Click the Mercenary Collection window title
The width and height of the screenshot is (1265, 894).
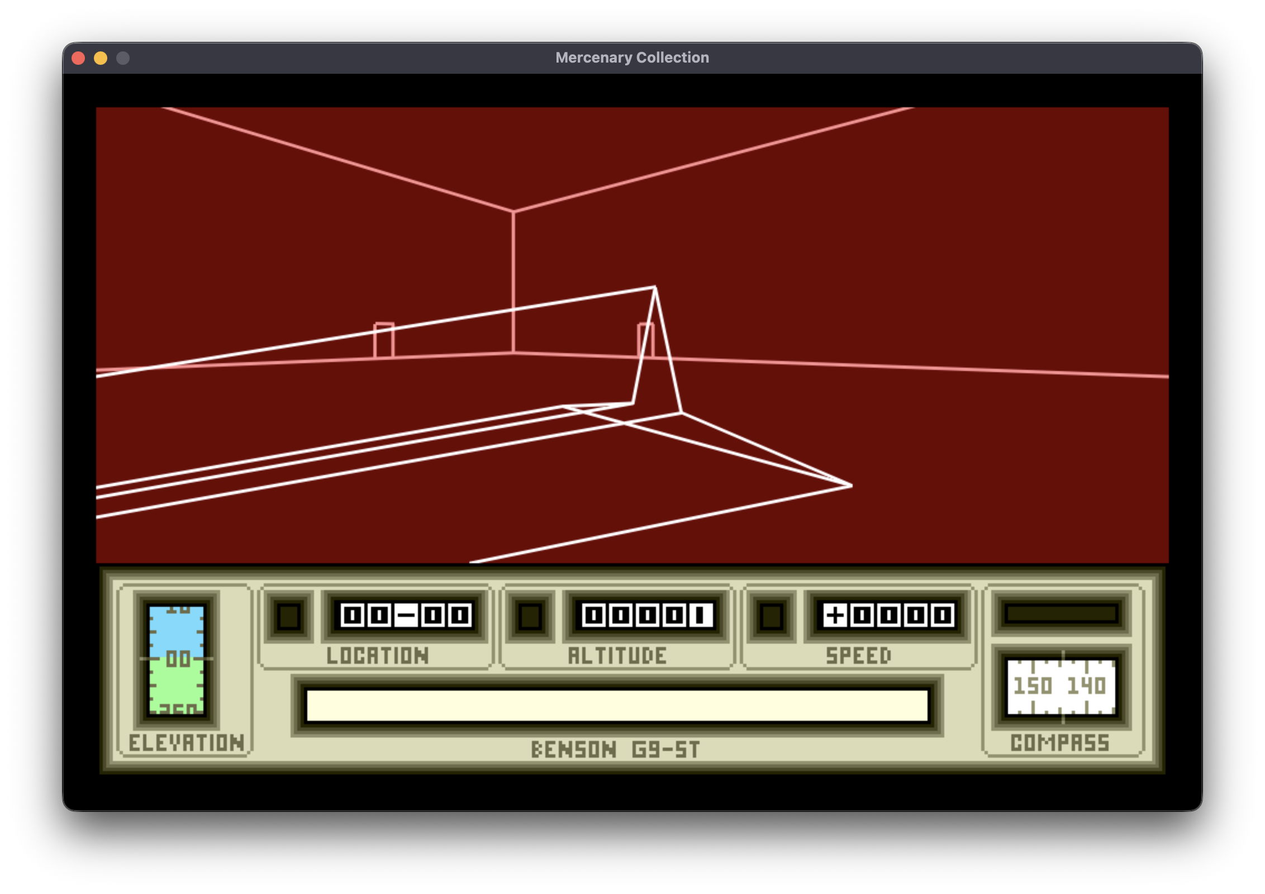632,58
